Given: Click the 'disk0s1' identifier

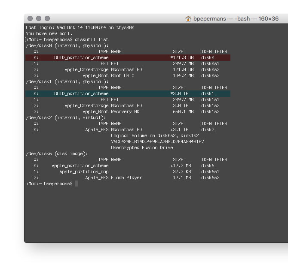Looking at the screenshot, I should pyautogui.click(x=210, y=63).
